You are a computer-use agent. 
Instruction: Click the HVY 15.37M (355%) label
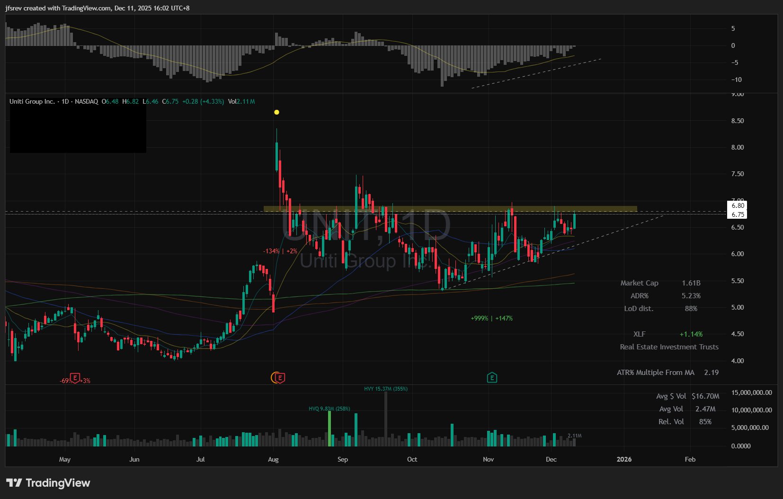tap(386, 389)
